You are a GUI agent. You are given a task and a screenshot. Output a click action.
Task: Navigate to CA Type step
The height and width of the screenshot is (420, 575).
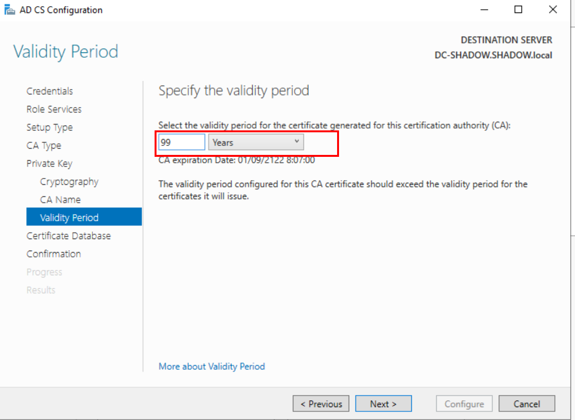coord(44,145)
